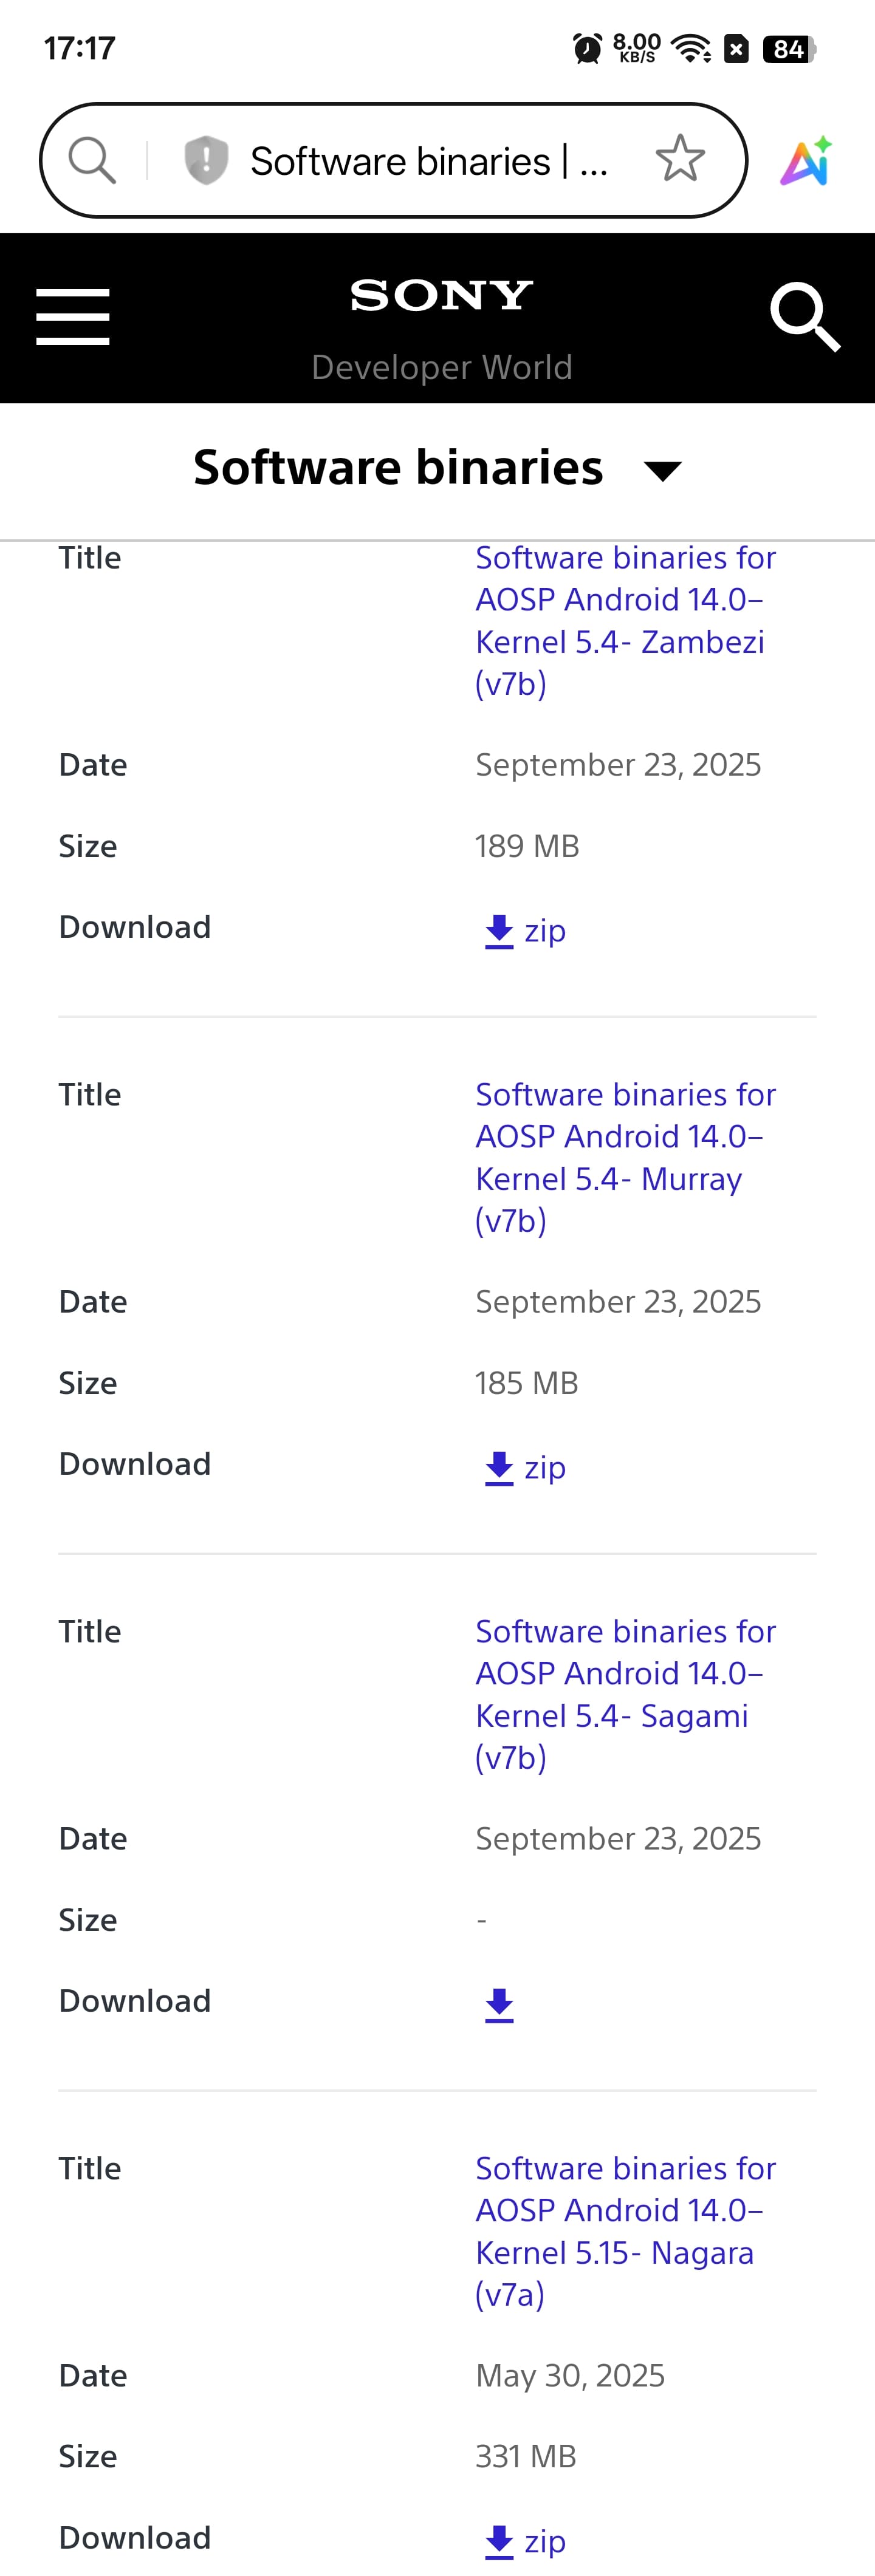Download the Murray zip file

tap(526, 1468)
